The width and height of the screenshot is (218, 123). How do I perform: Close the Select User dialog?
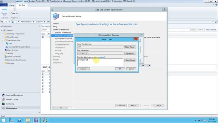[x=136, y=39]
